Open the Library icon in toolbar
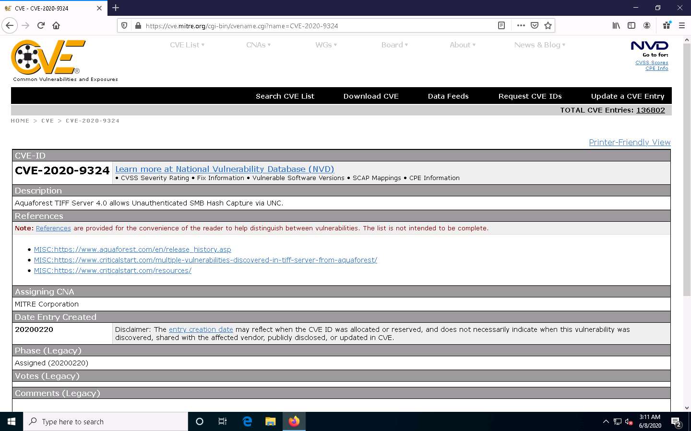The height and width of the screenshot is (431, 691). point(616,25)
